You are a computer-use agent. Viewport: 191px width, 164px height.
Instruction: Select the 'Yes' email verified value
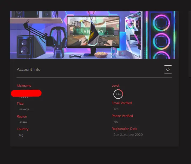point(116,109)
